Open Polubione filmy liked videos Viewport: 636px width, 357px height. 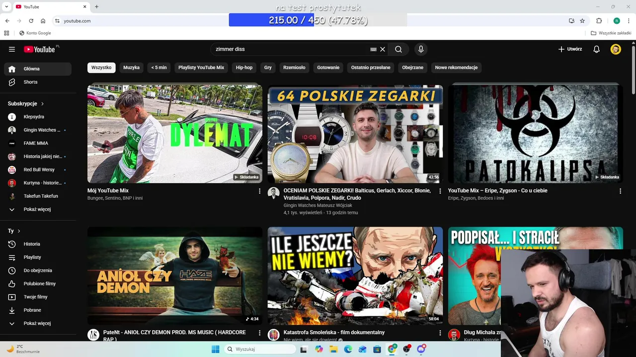(38, 284)
